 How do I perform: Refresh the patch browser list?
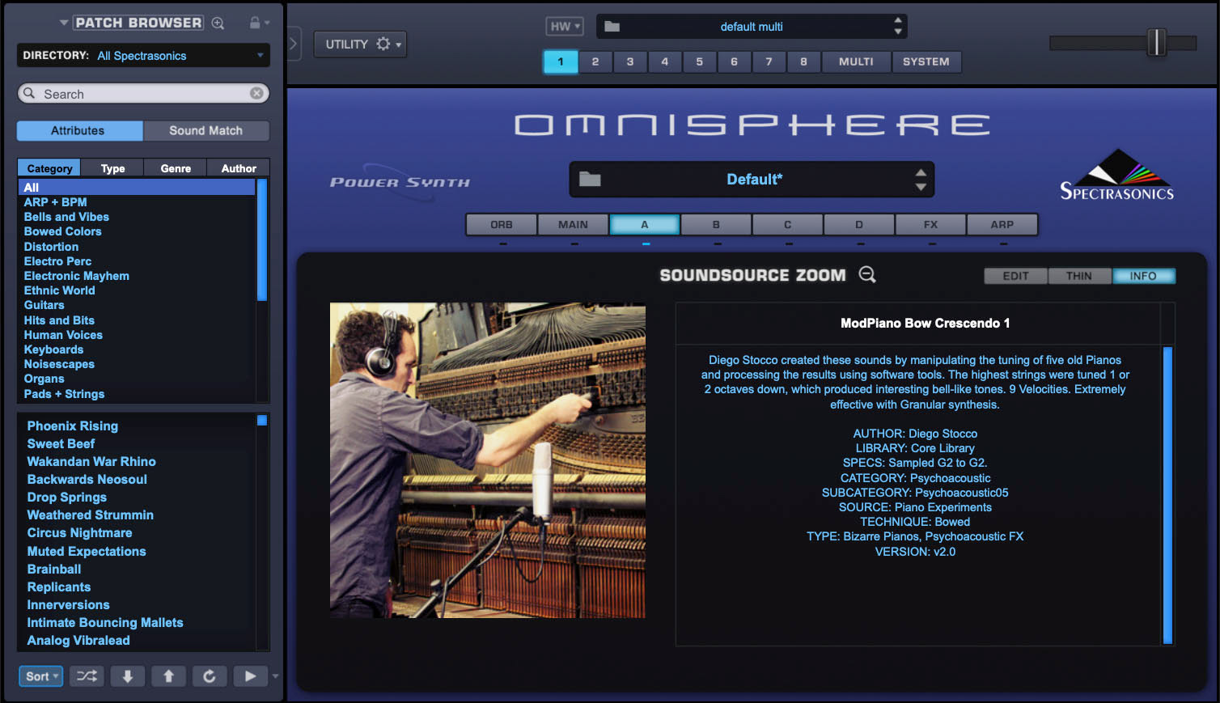tap(210, 676)
